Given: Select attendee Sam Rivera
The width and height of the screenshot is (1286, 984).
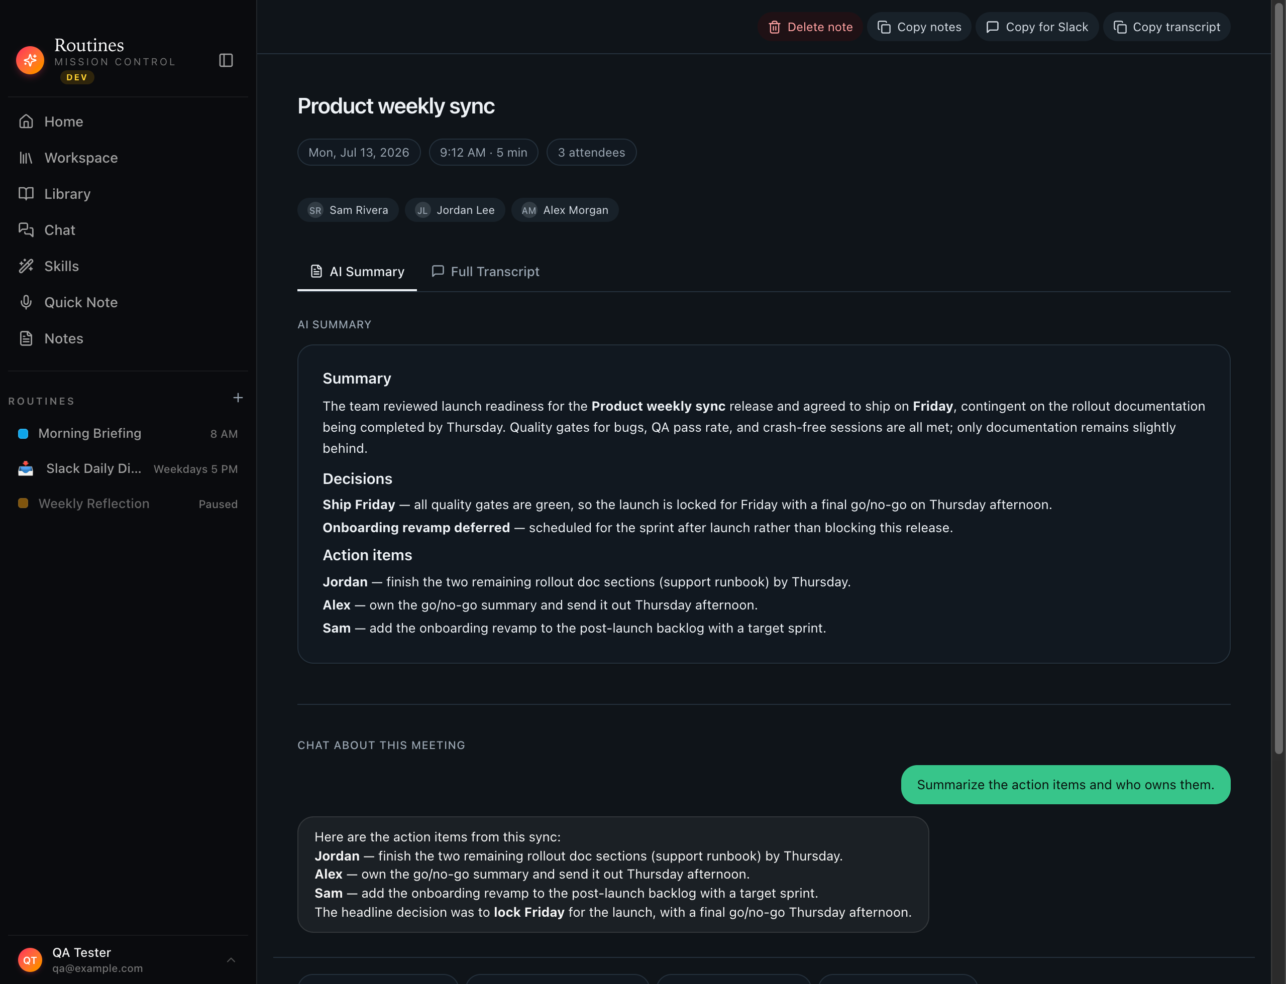Looking at the screenshot, I should coord(348,210).
